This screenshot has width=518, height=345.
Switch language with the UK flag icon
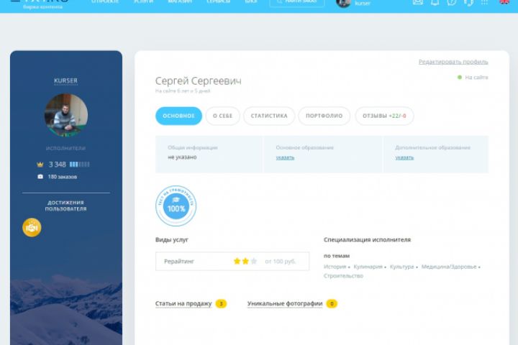coord(504,2)
